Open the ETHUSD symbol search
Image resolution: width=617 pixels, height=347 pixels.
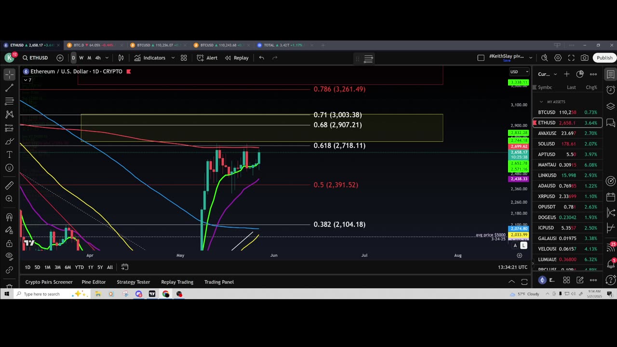tap(35, 58)
